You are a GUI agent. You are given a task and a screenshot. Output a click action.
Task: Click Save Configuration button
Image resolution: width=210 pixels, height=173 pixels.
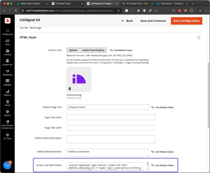click(x=186, y=21)
